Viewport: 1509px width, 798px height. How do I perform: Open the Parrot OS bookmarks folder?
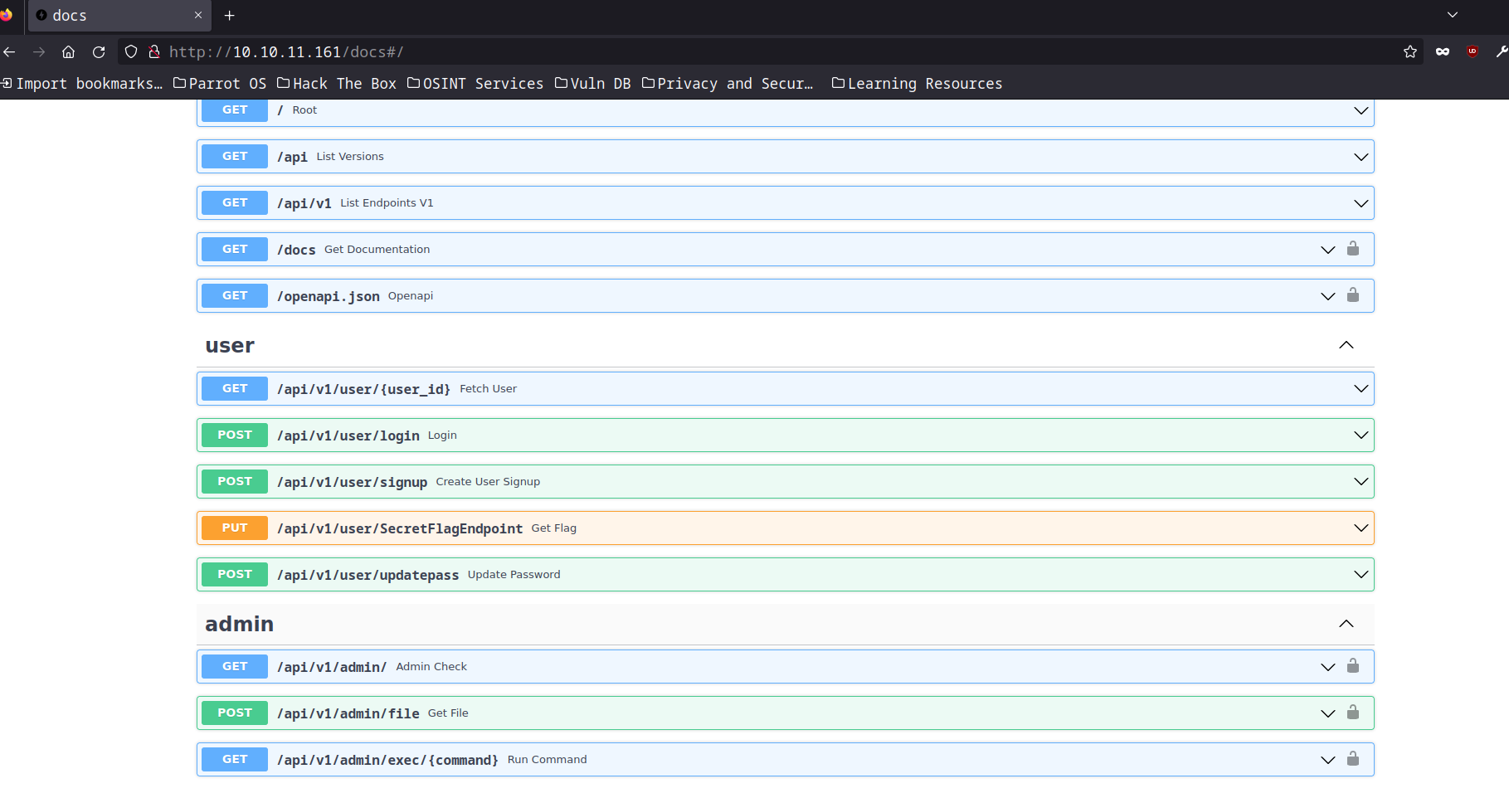tap(220, 83)
